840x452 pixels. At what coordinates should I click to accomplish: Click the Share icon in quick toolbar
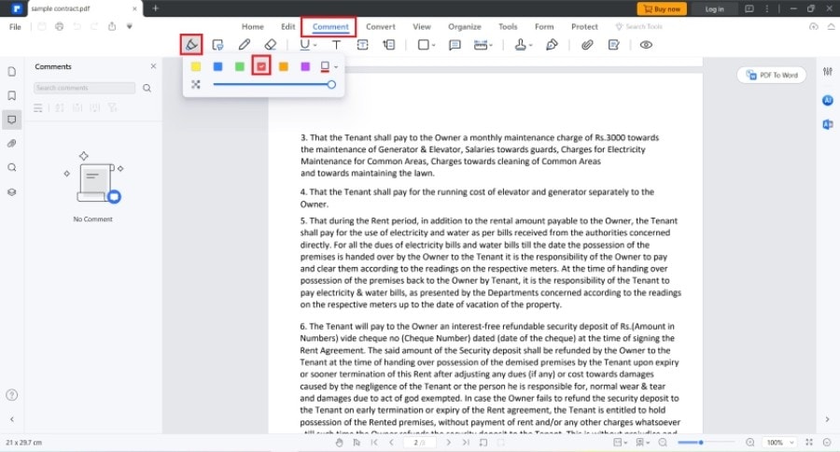pyautogui.click(x=111, y=26)
